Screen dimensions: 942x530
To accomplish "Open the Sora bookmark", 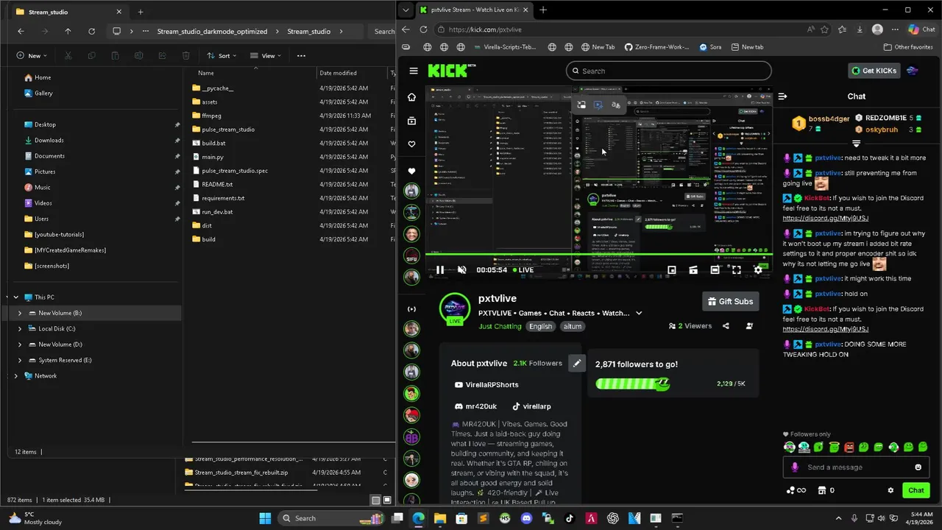I will click(x=710, y=47).
